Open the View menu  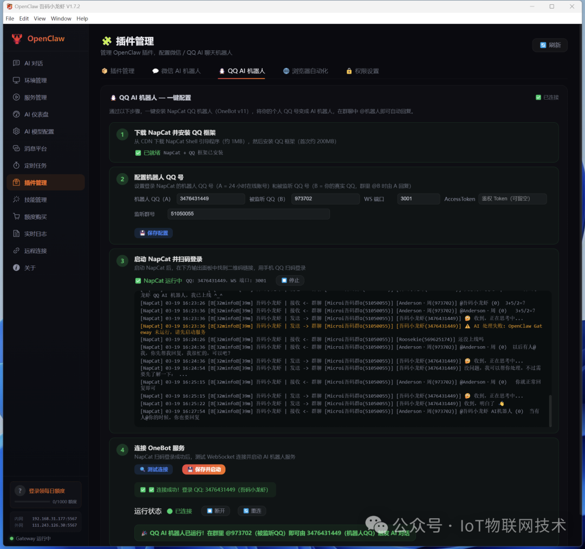click(x=40, y=18)
